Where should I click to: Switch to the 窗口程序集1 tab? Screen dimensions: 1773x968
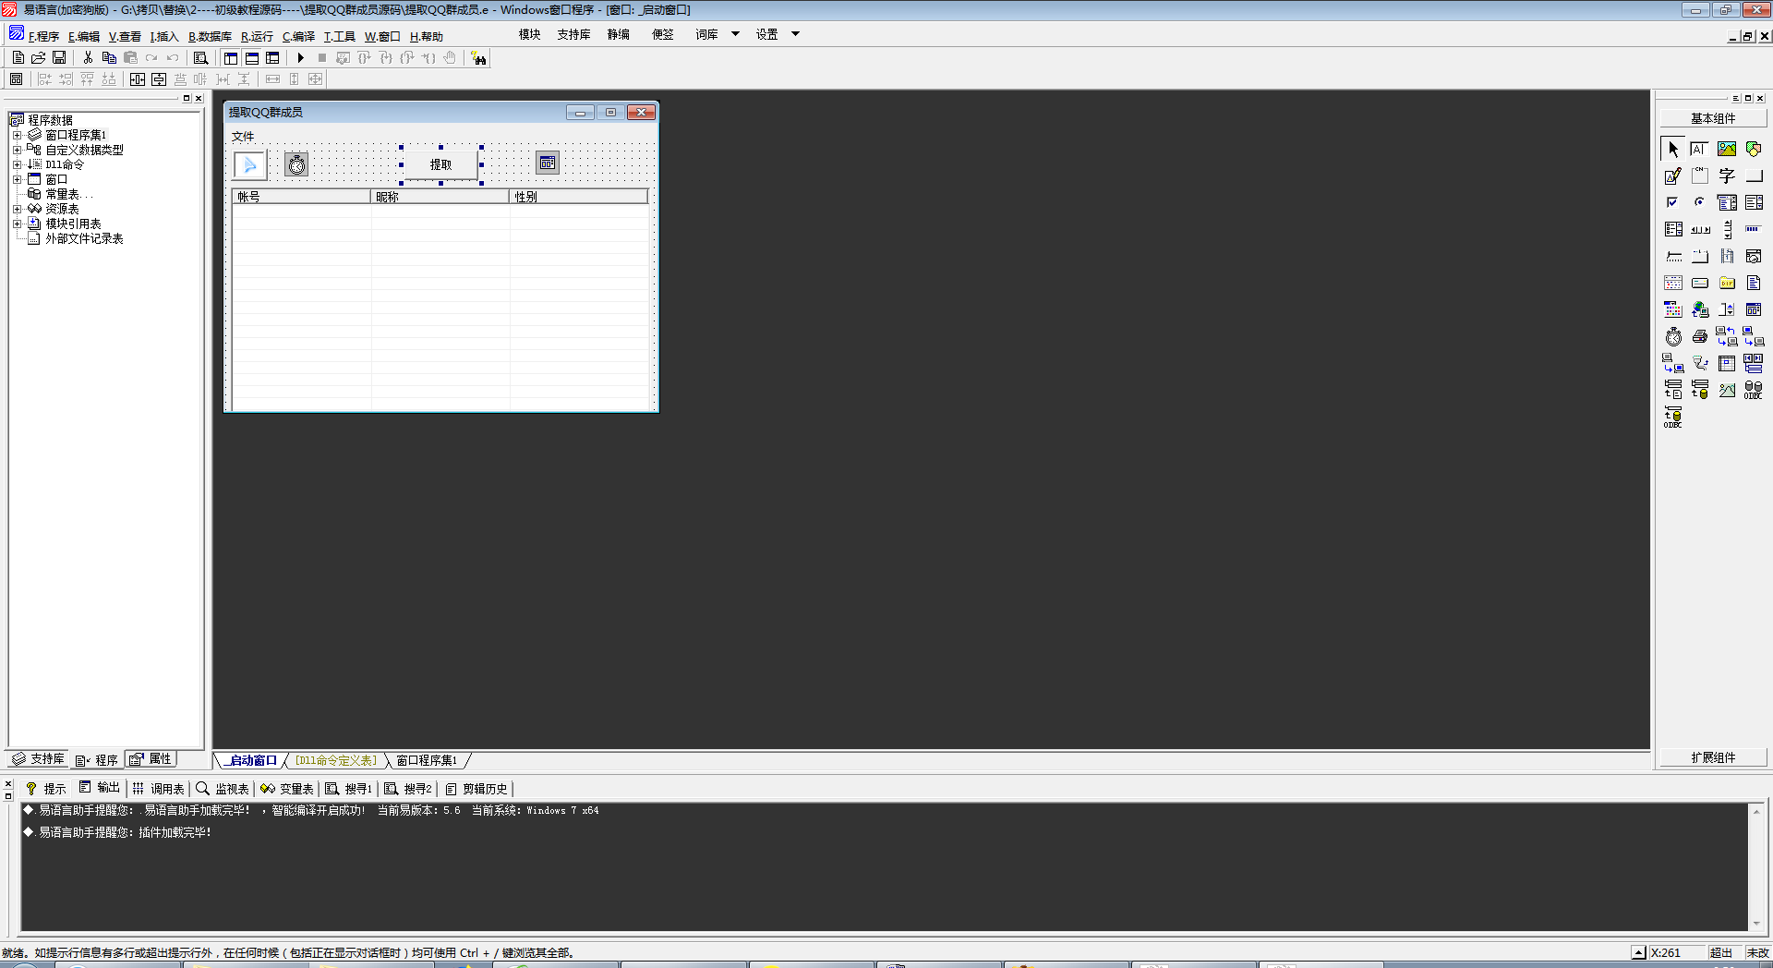click(427, 760)
